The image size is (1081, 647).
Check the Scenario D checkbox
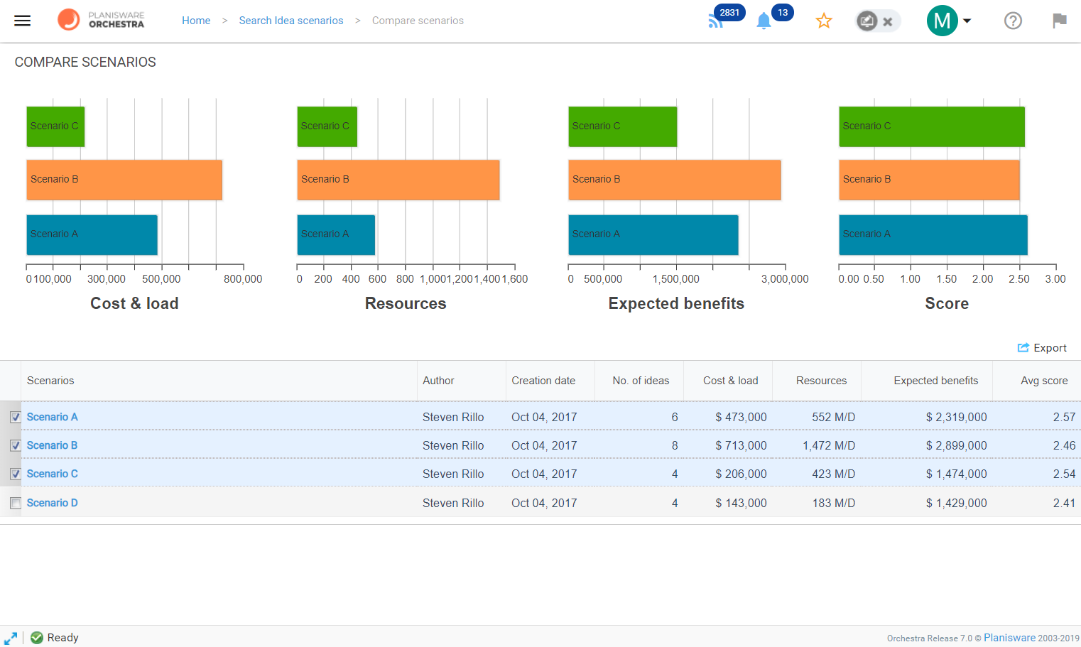(16, 504)
